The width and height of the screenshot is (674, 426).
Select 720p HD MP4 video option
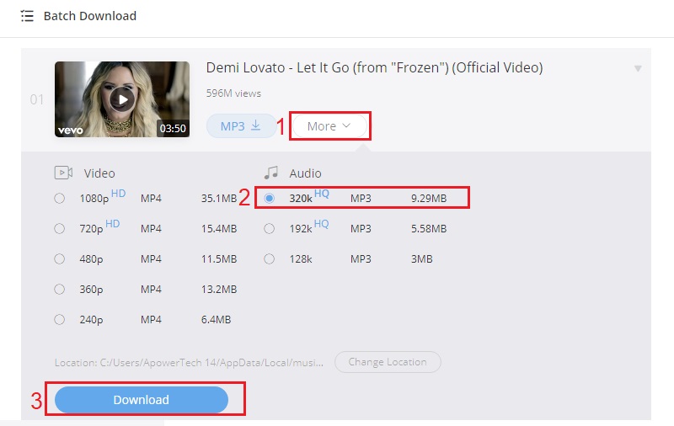59,228
